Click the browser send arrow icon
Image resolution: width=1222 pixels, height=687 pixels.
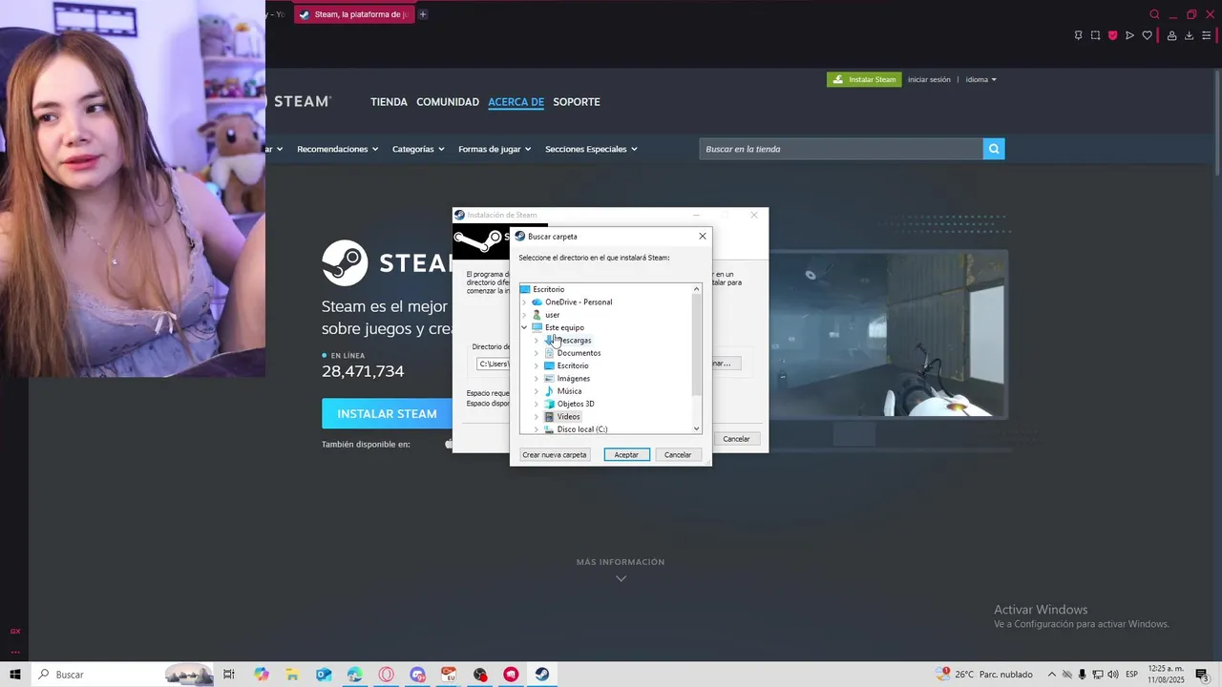pos(1129,35)
